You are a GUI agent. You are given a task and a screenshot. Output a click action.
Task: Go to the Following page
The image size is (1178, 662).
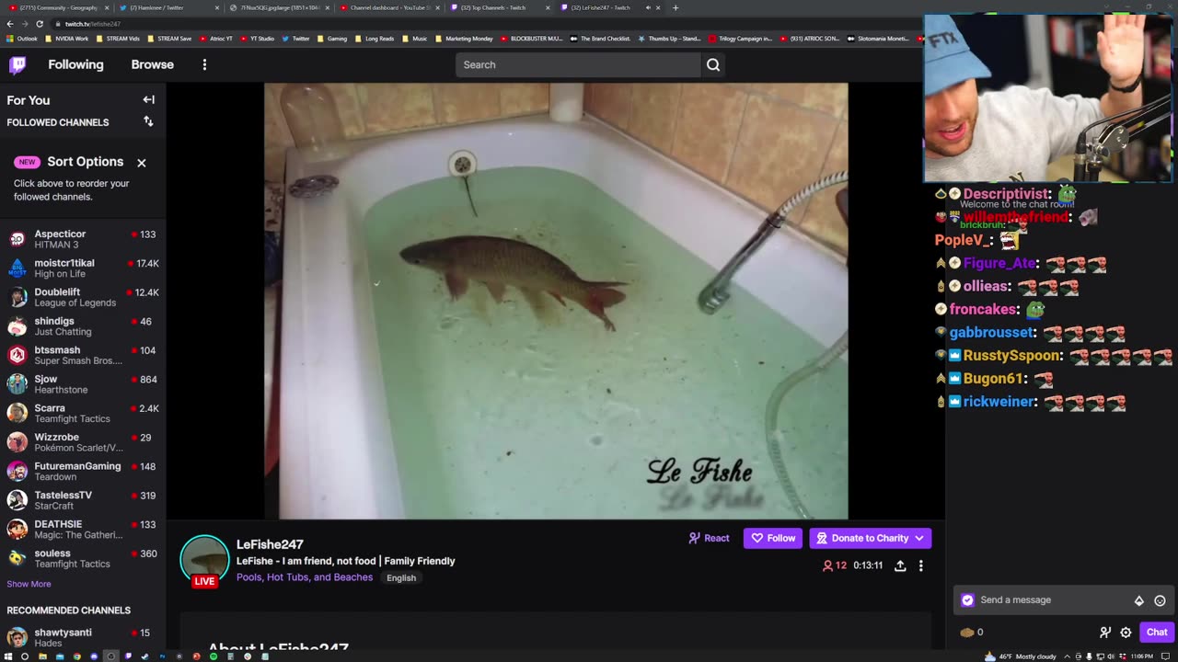[x=75, y=64]
